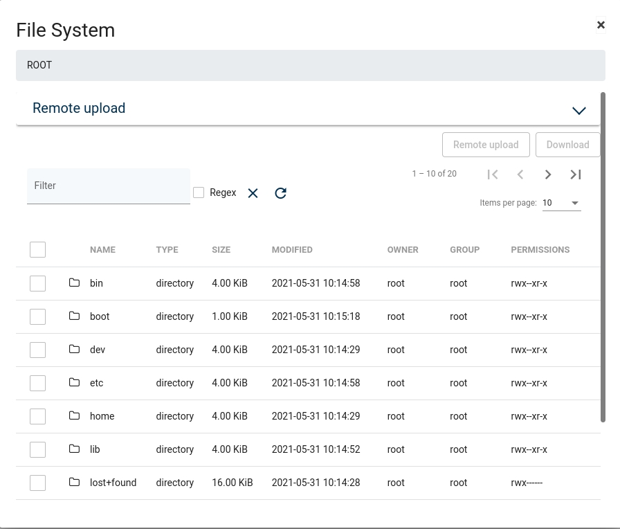The image size is (620, 529).
Task: Click the etc folder icon
Action: [75, 383]
